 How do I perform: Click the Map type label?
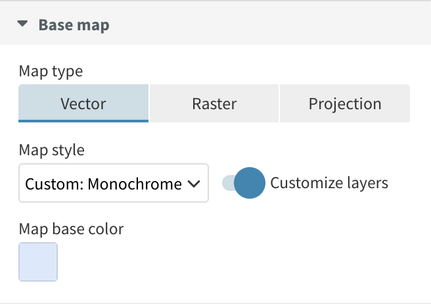coord(51,71)
